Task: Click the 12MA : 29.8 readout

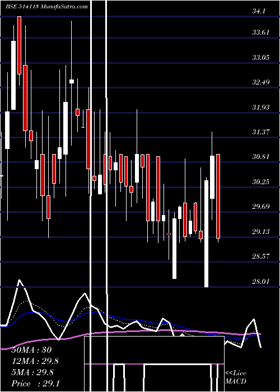Action: 36,361
